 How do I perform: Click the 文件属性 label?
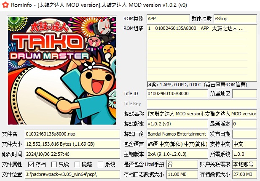[x=12, y=164]
